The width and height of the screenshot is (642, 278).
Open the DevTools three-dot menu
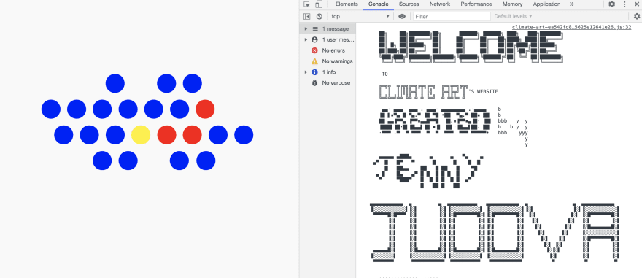coord(624,4)
